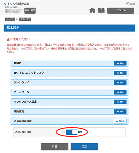Click the 戻る button
The width and height of the screenshot is (139, 153).
(54, 147)
